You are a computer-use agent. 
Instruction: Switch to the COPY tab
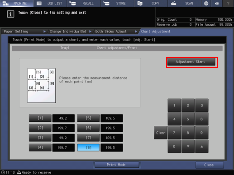coord(151,3)
